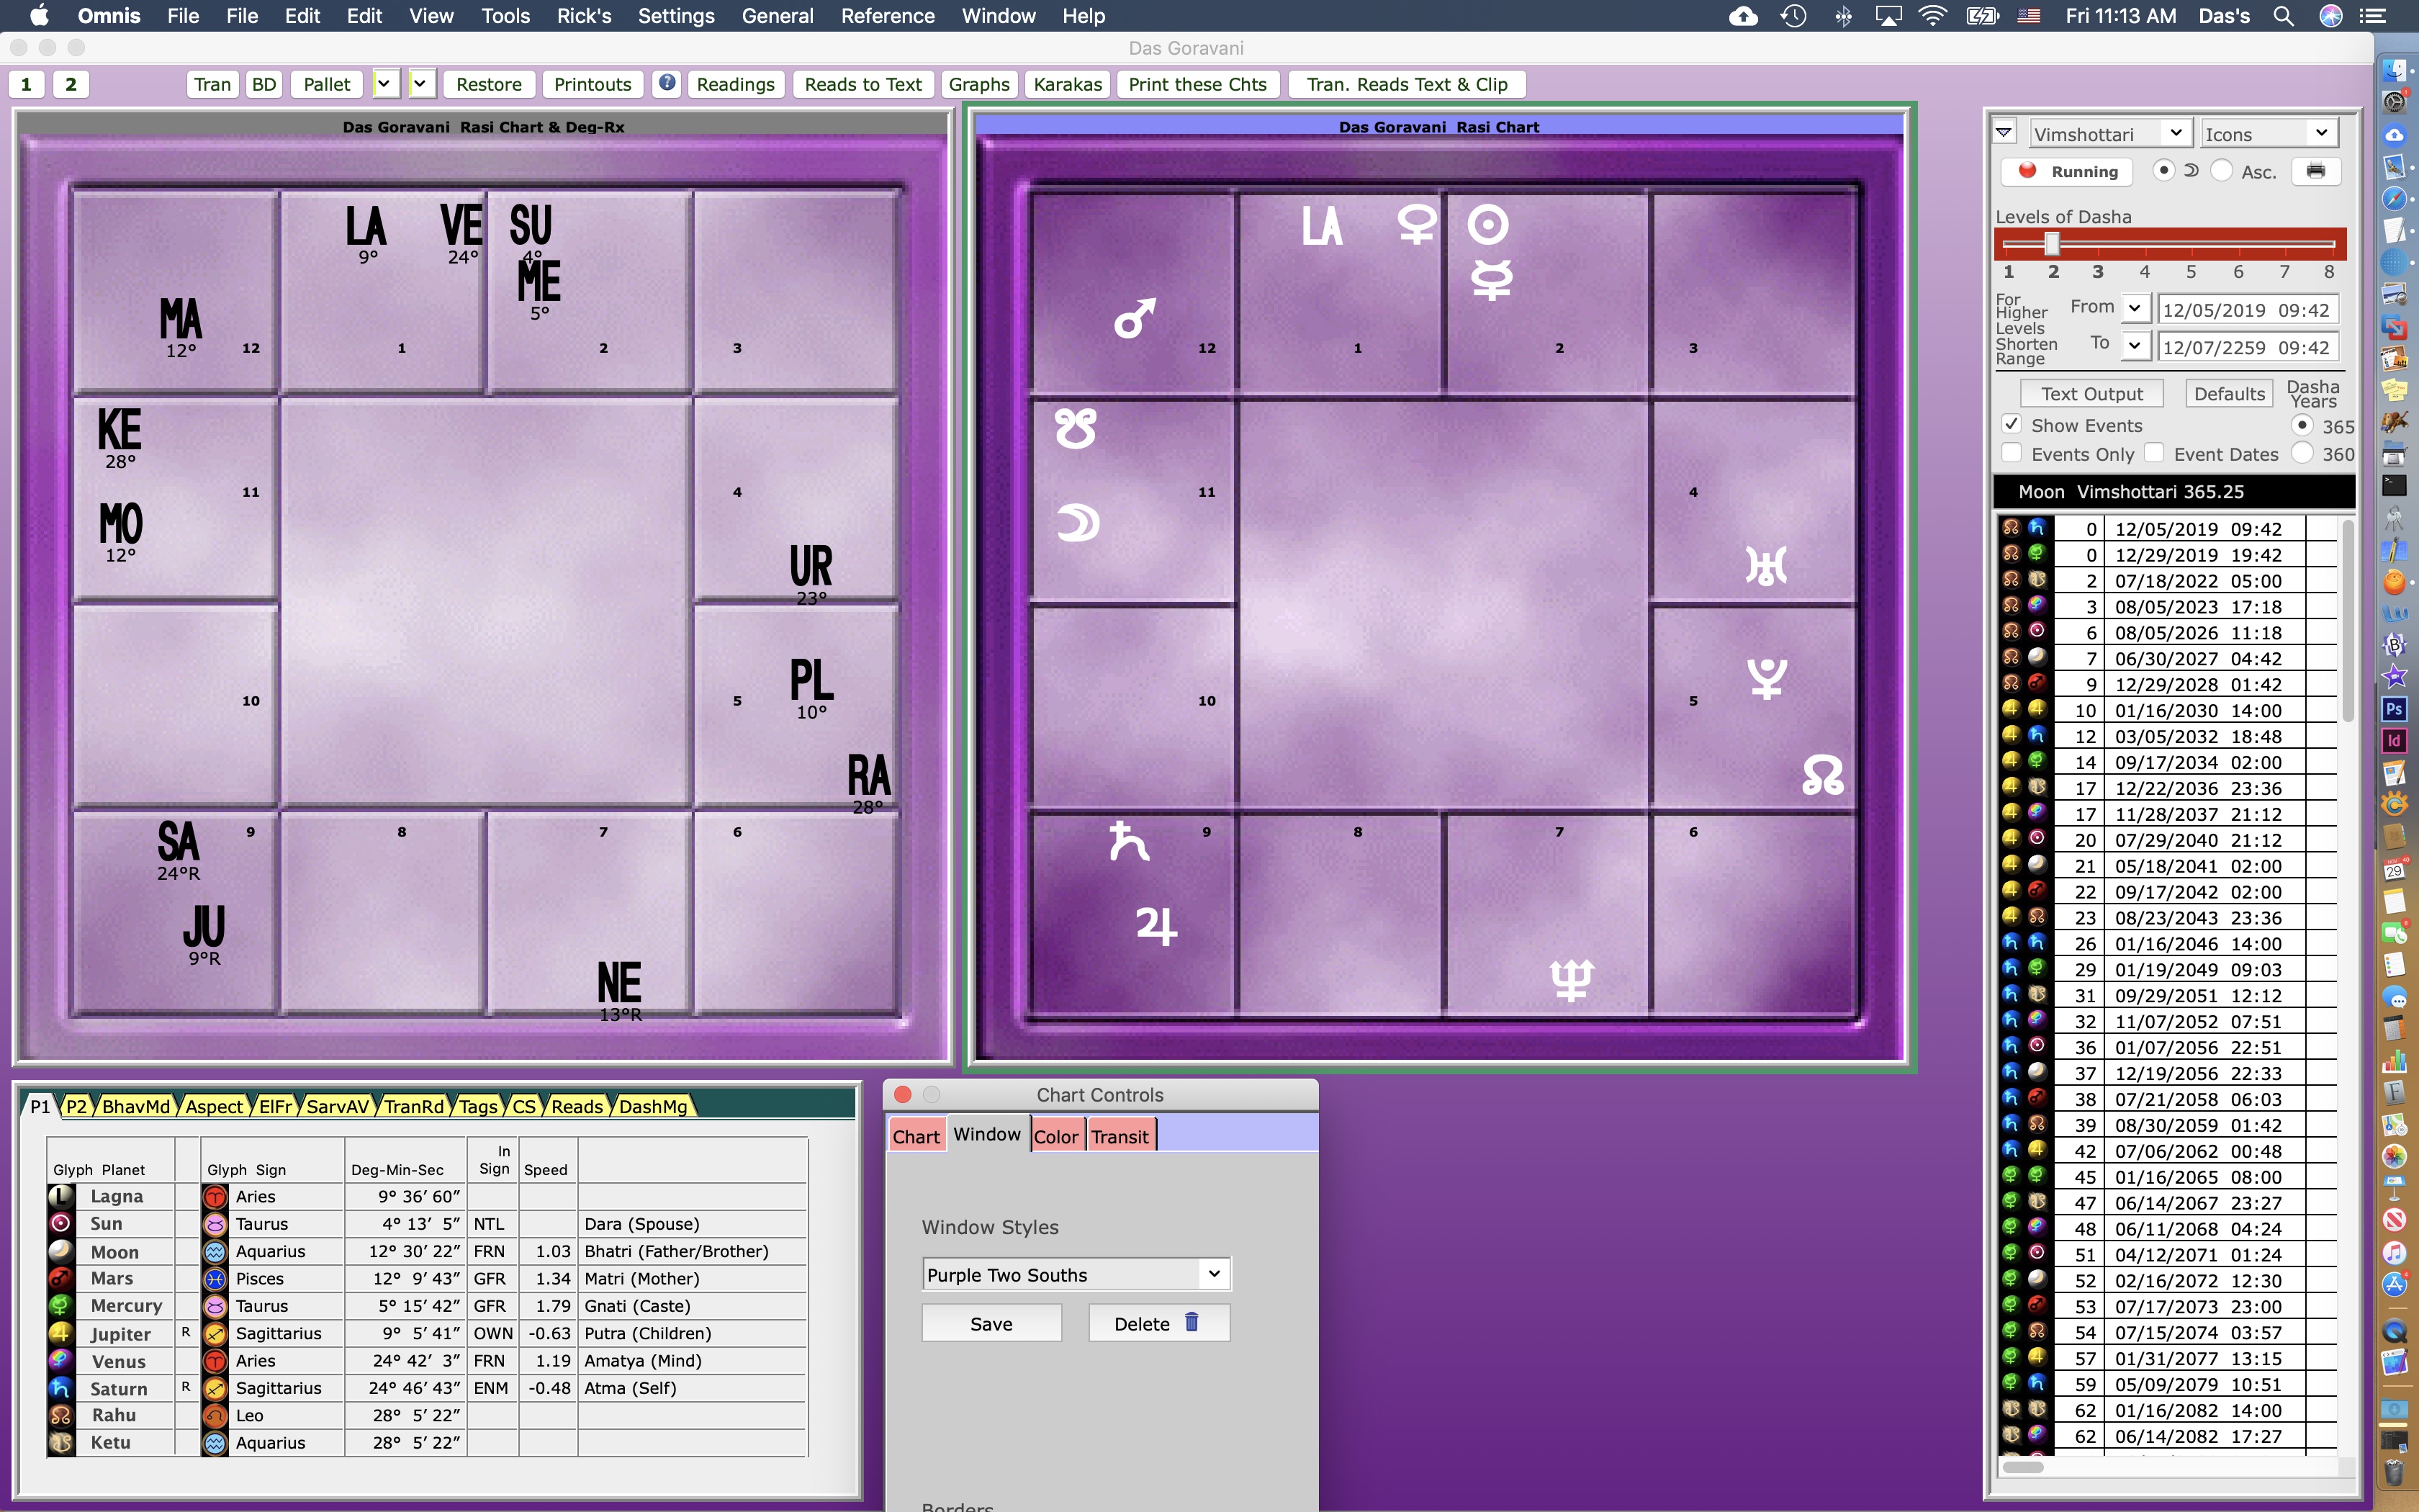Open the Vimshottari dasha type dropdown
This screenshot has width=2419, height=1512.
pyautogui.click(x=2108, y=133)
